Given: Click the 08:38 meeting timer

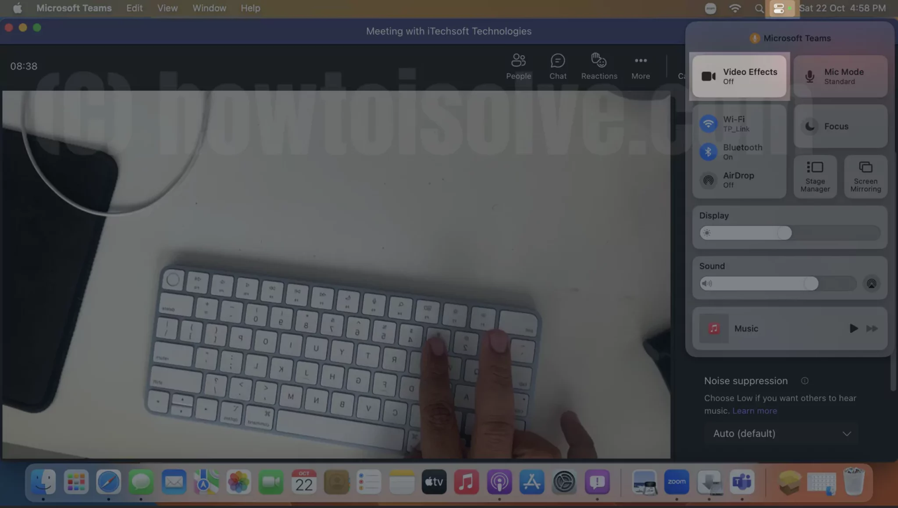Looking at the screenshot, I should (x=24, y=66).
